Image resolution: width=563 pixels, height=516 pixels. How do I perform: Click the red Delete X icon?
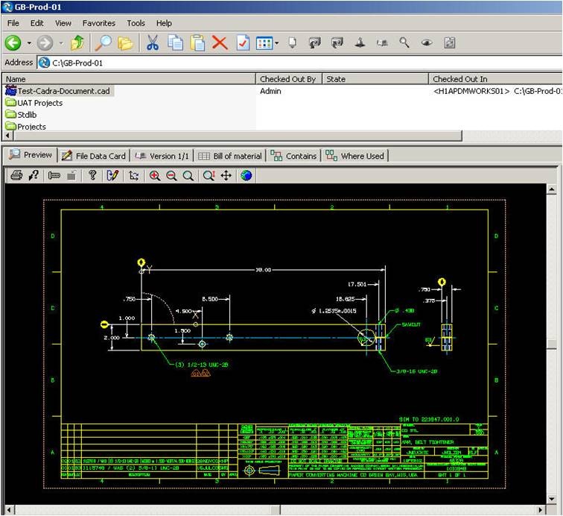coord(220,43)
